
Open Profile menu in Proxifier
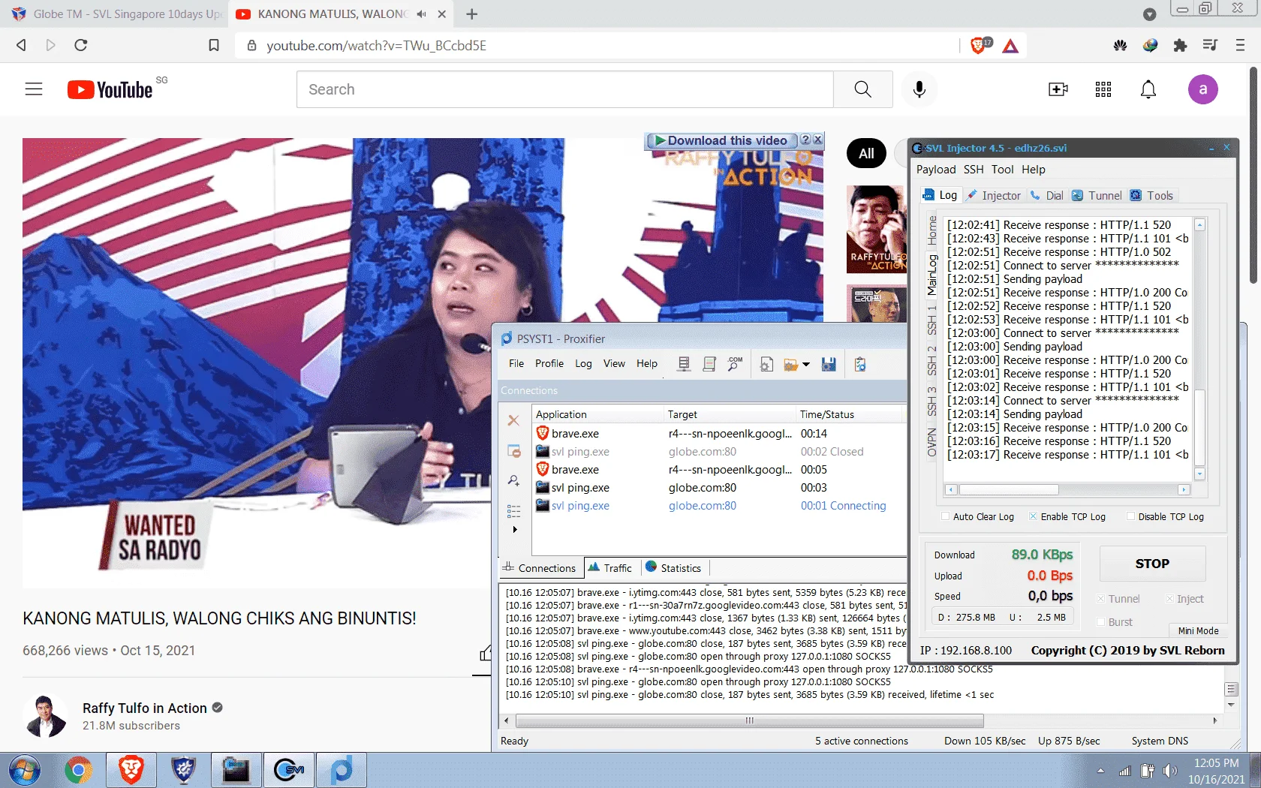point(549,363)
